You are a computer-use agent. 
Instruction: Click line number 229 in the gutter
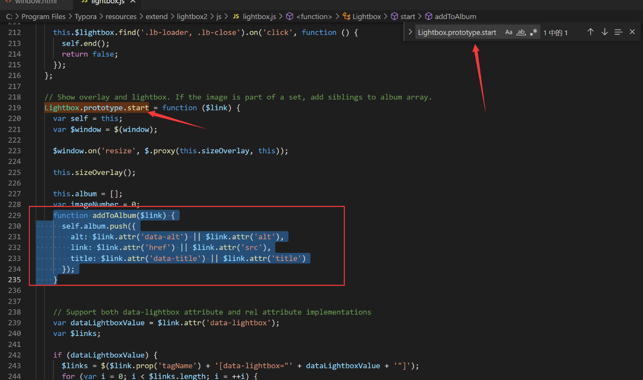[x=14, y=215]
